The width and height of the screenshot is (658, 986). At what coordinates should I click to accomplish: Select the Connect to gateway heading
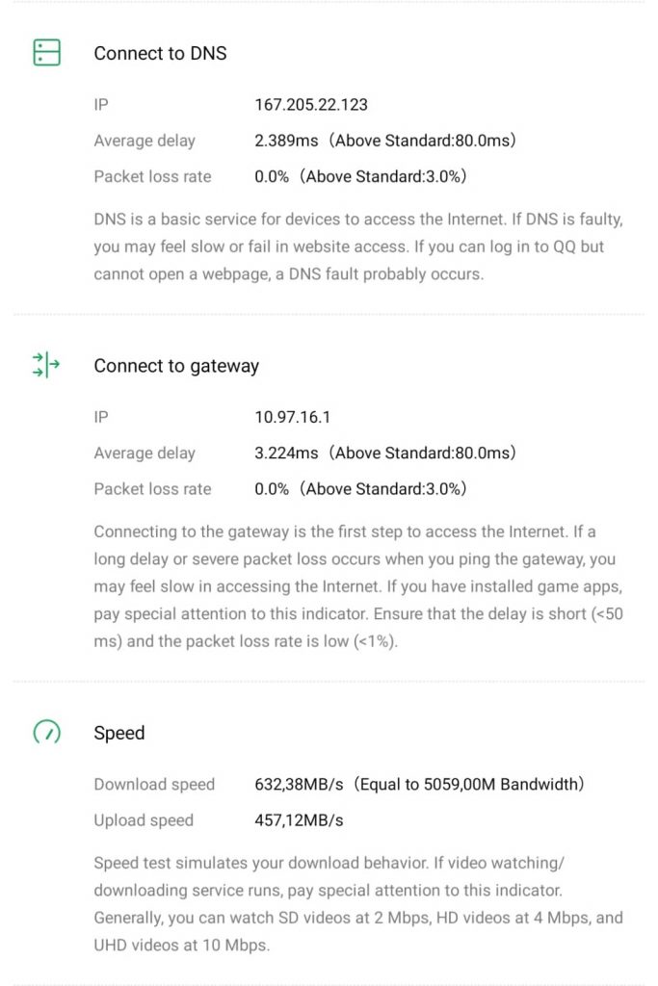coord(175,366)
